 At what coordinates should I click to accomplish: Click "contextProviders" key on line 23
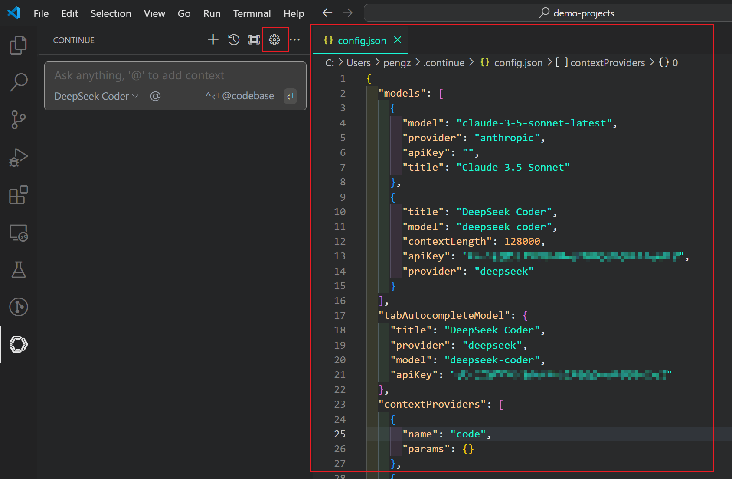(x=432, y=404)
